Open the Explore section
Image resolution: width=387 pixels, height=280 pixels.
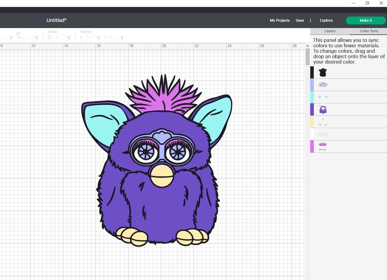[326, 20]
